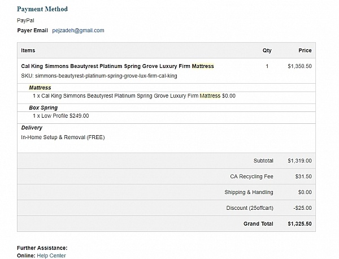Click the Price column header
The width and height of the screenshot is (339, 259).
click(x=305, y=50)
